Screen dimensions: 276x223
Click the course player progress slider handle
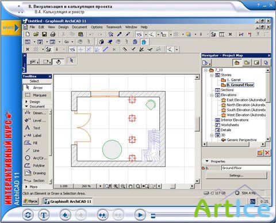tap(153, 216)
